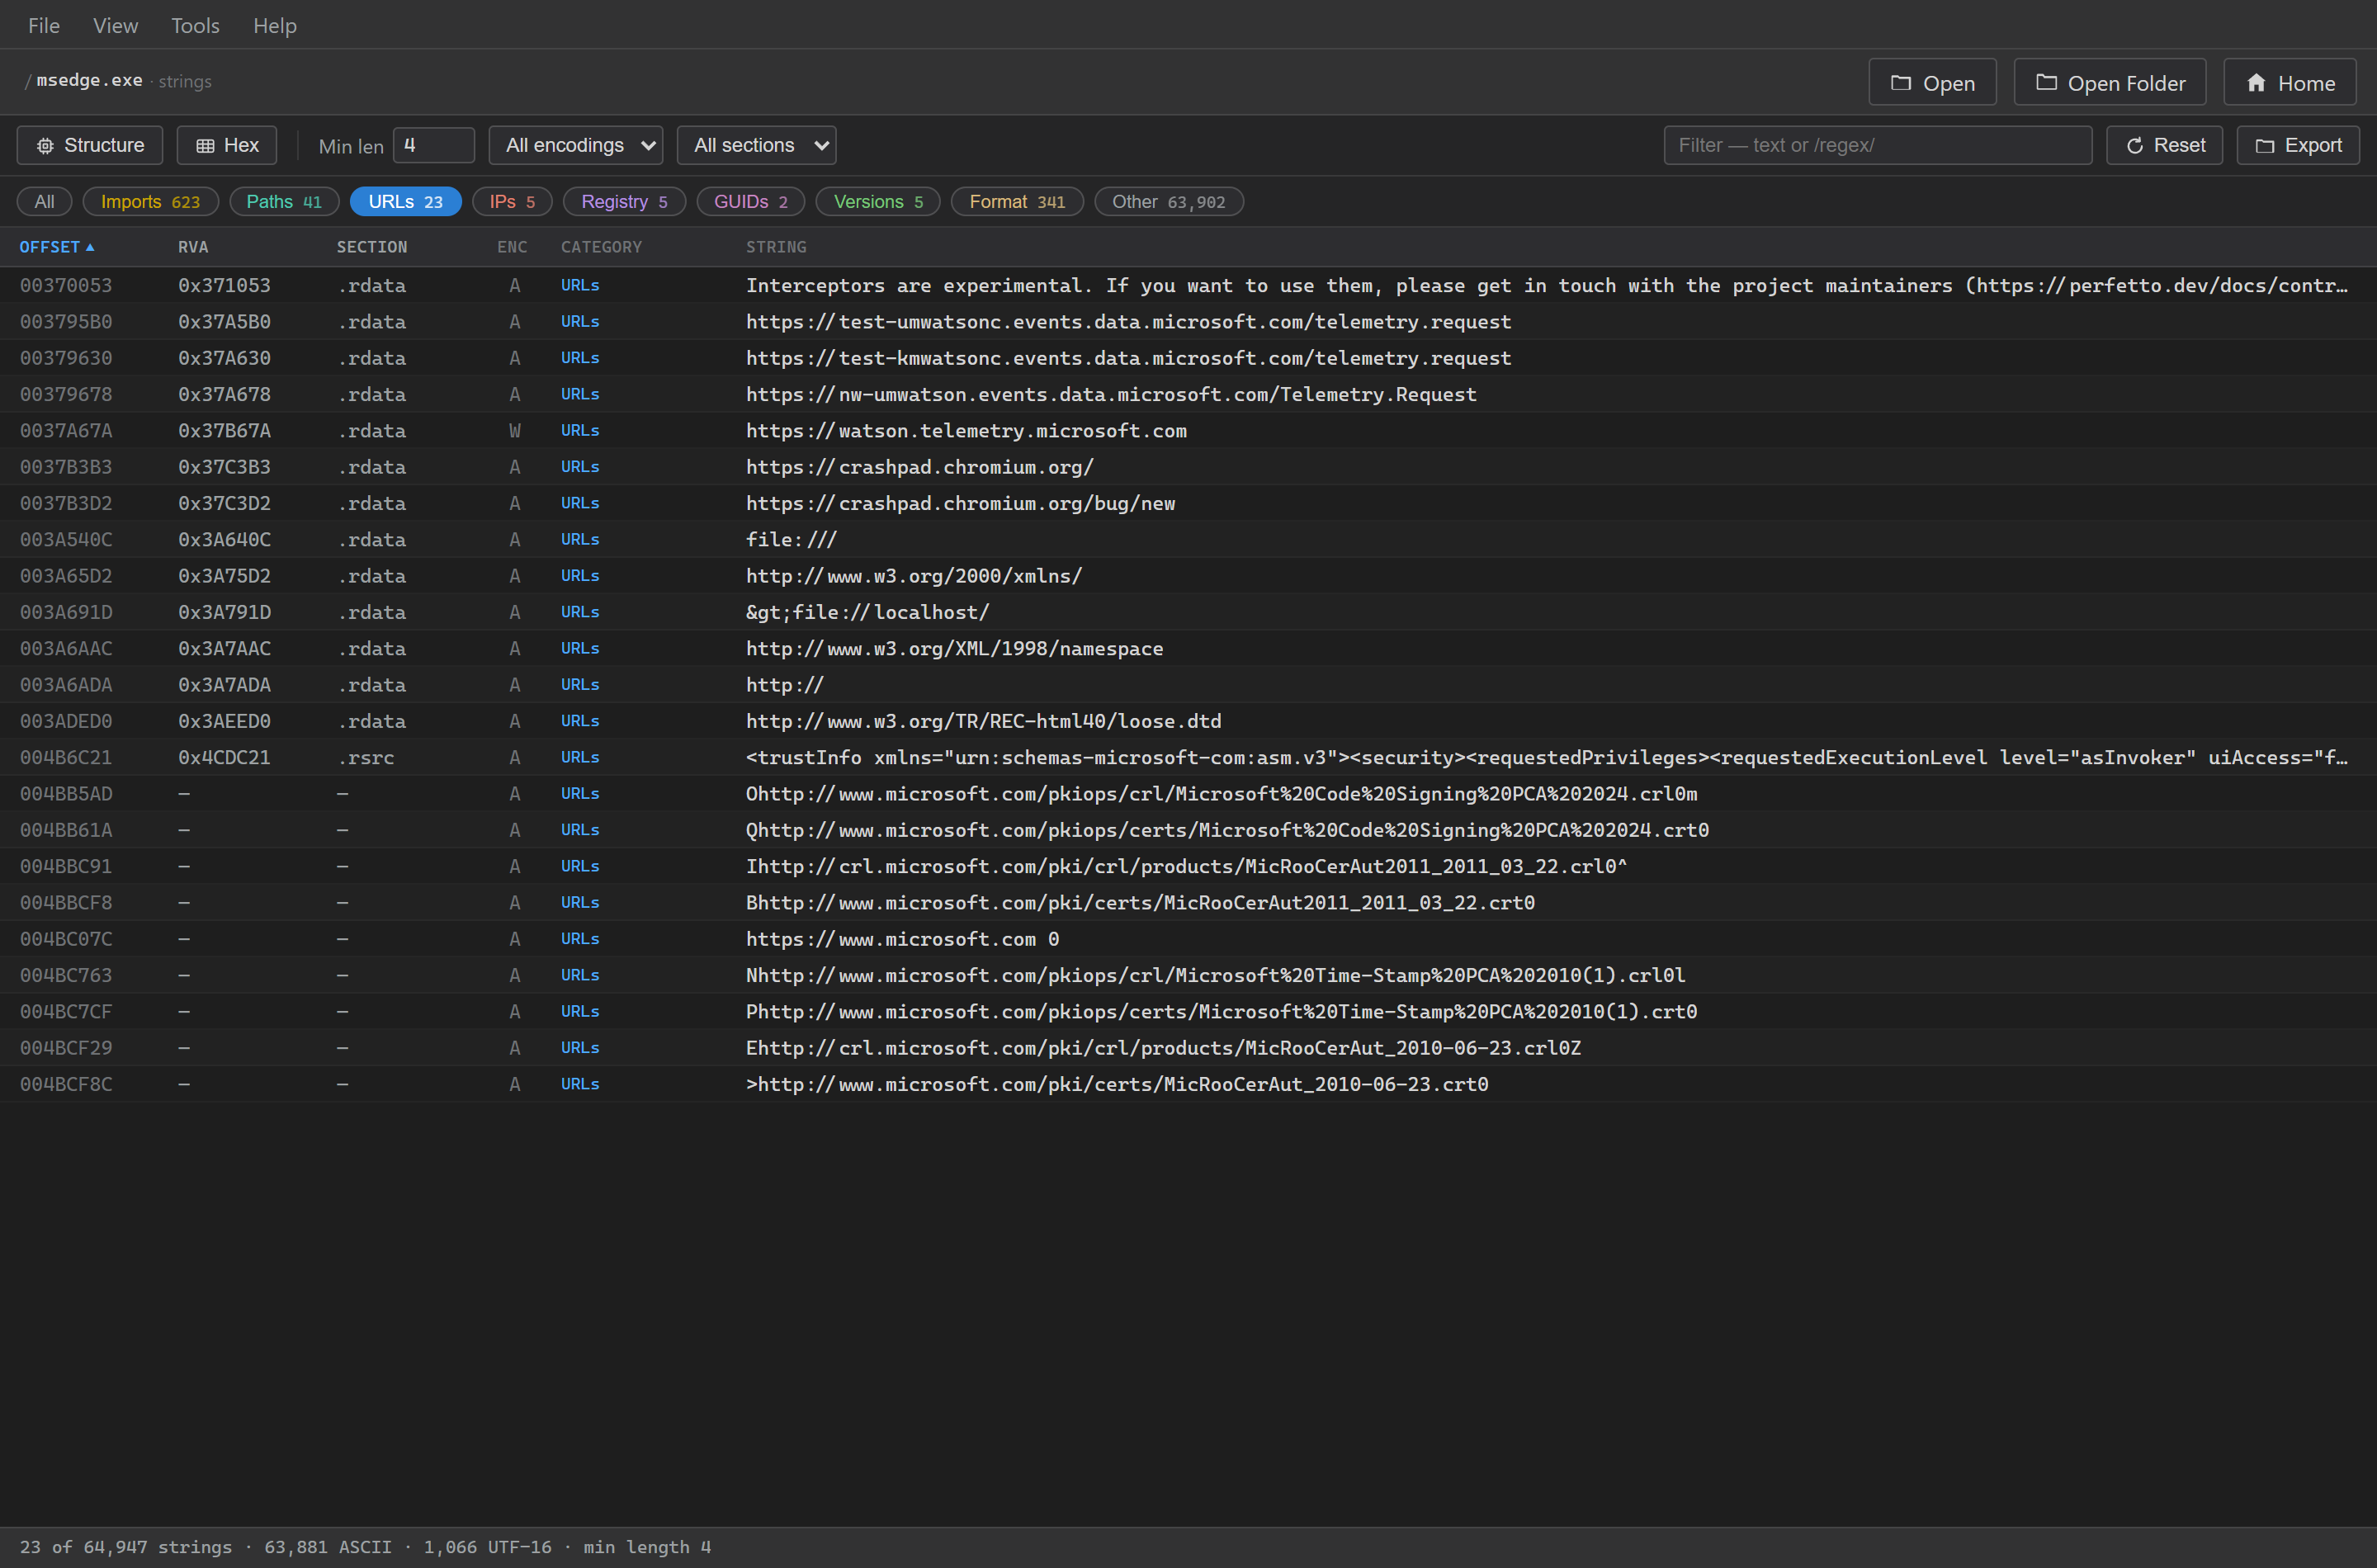2377x1568 pixels.
Task: Go to Home
Action: pos(2289,83)
